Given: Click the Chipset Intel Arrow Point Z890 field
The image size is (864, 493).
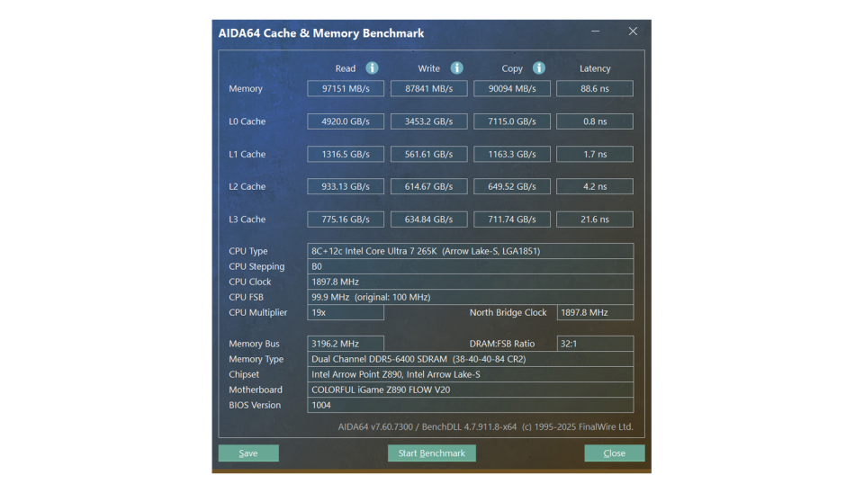Looking at the screenshot, I should pos(470,374).
